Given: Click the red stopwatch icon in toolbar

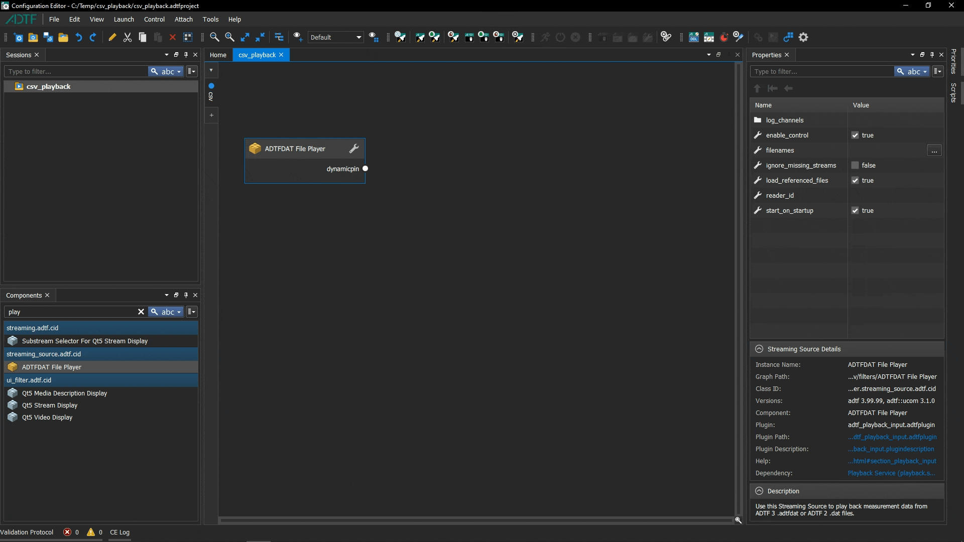Looking at the screenshot, I should (x=724, y=37).
